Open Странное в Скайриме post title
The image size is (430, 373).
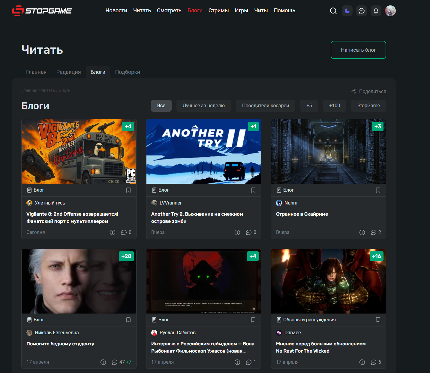tap(302, 214)
